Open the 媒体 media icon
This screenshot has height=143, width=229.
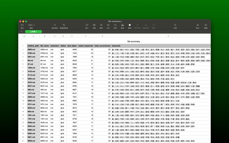tap(123, 25)
